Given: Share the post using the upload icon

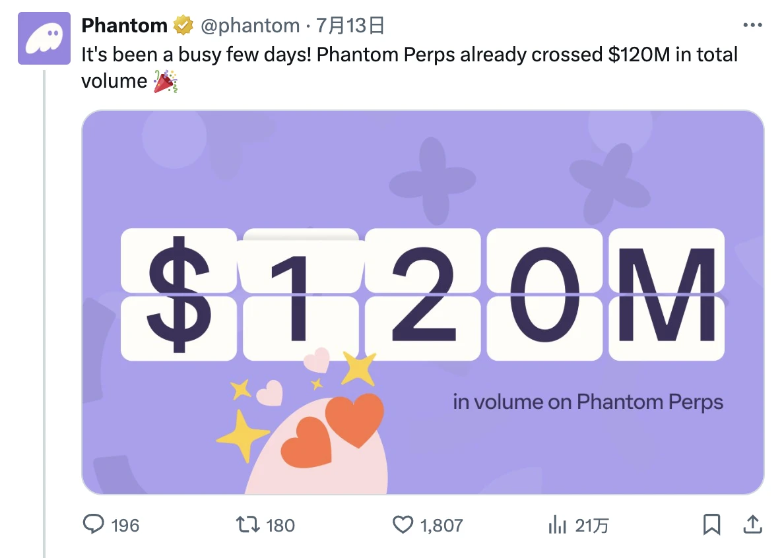Looking at the screenshot, I should pos(754,524).
